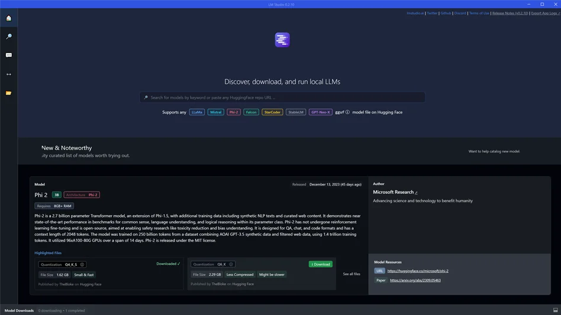This screenshot has height=315, width=561.
Task: Click the Microsoft Research author name
Action: pos(393,192)
